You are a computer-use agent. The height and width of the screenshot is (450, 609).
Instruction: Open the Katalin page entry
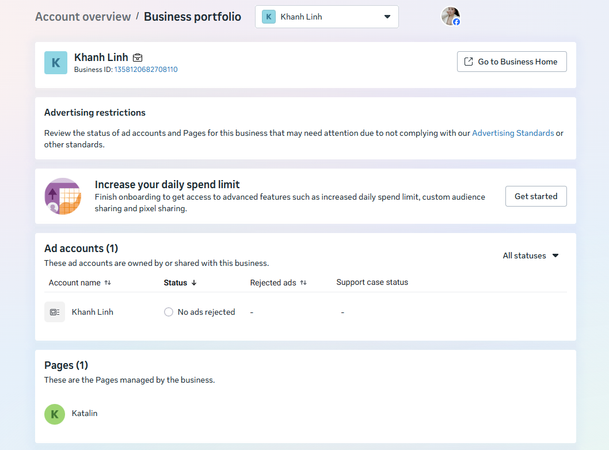tap(85, 413)
